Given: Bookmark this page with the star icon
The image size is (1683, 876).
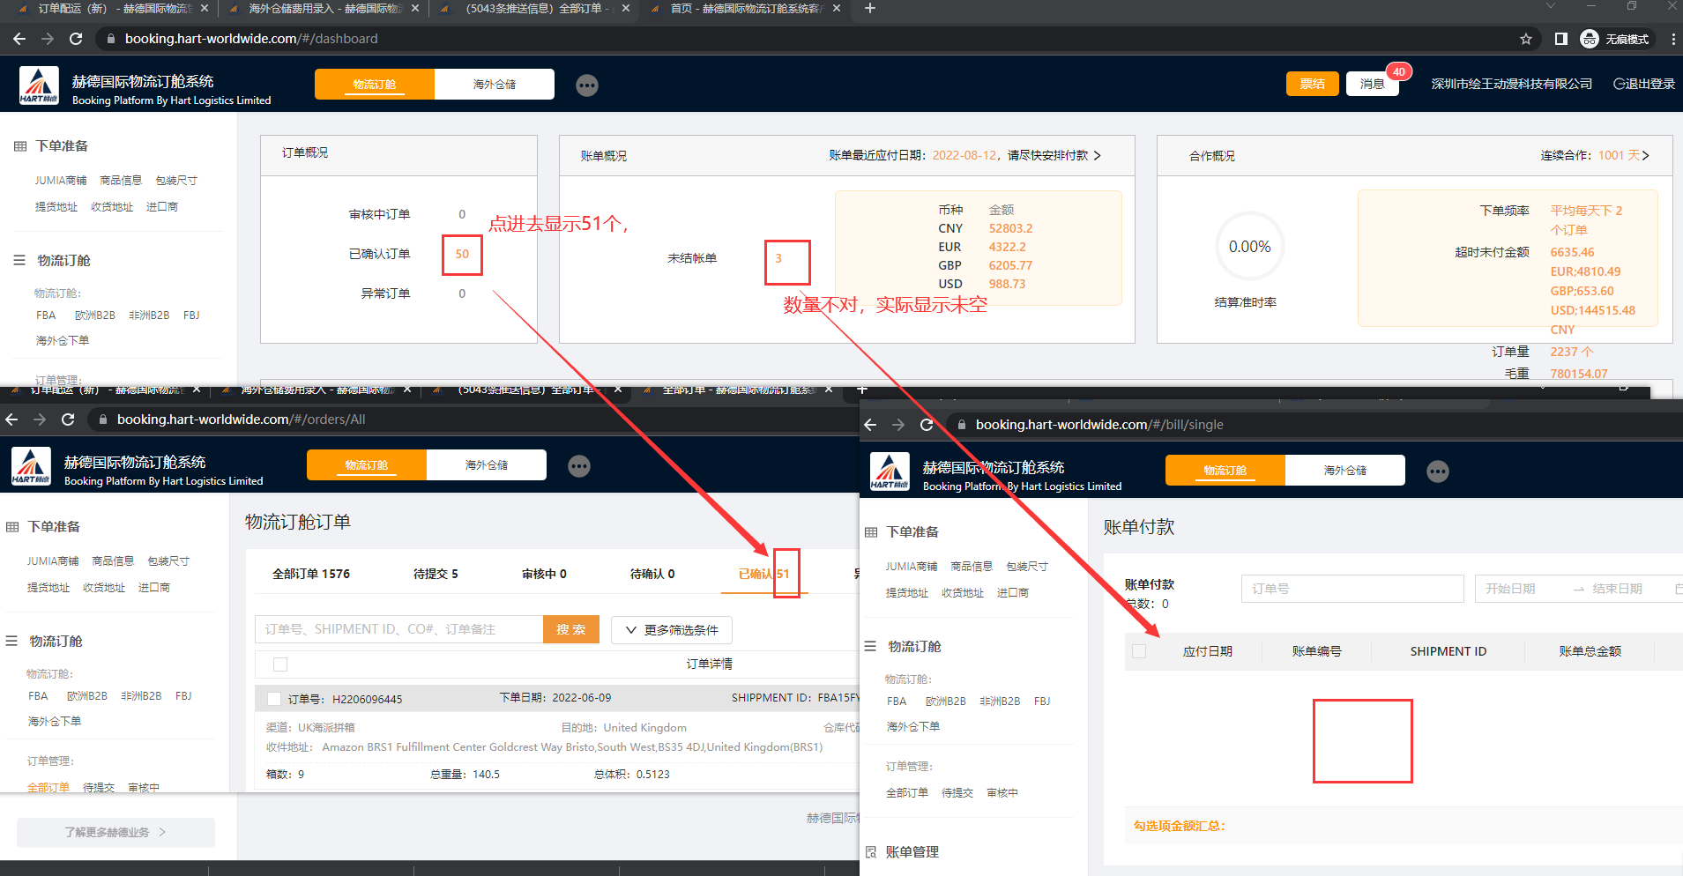Looking at the screenshot, I should pyautogui.click(x=1526, y=39).
